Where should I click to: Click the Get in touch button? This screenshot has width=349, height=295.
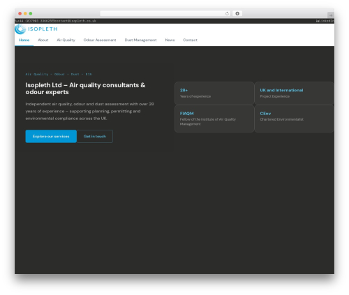(x=95, y=136)
